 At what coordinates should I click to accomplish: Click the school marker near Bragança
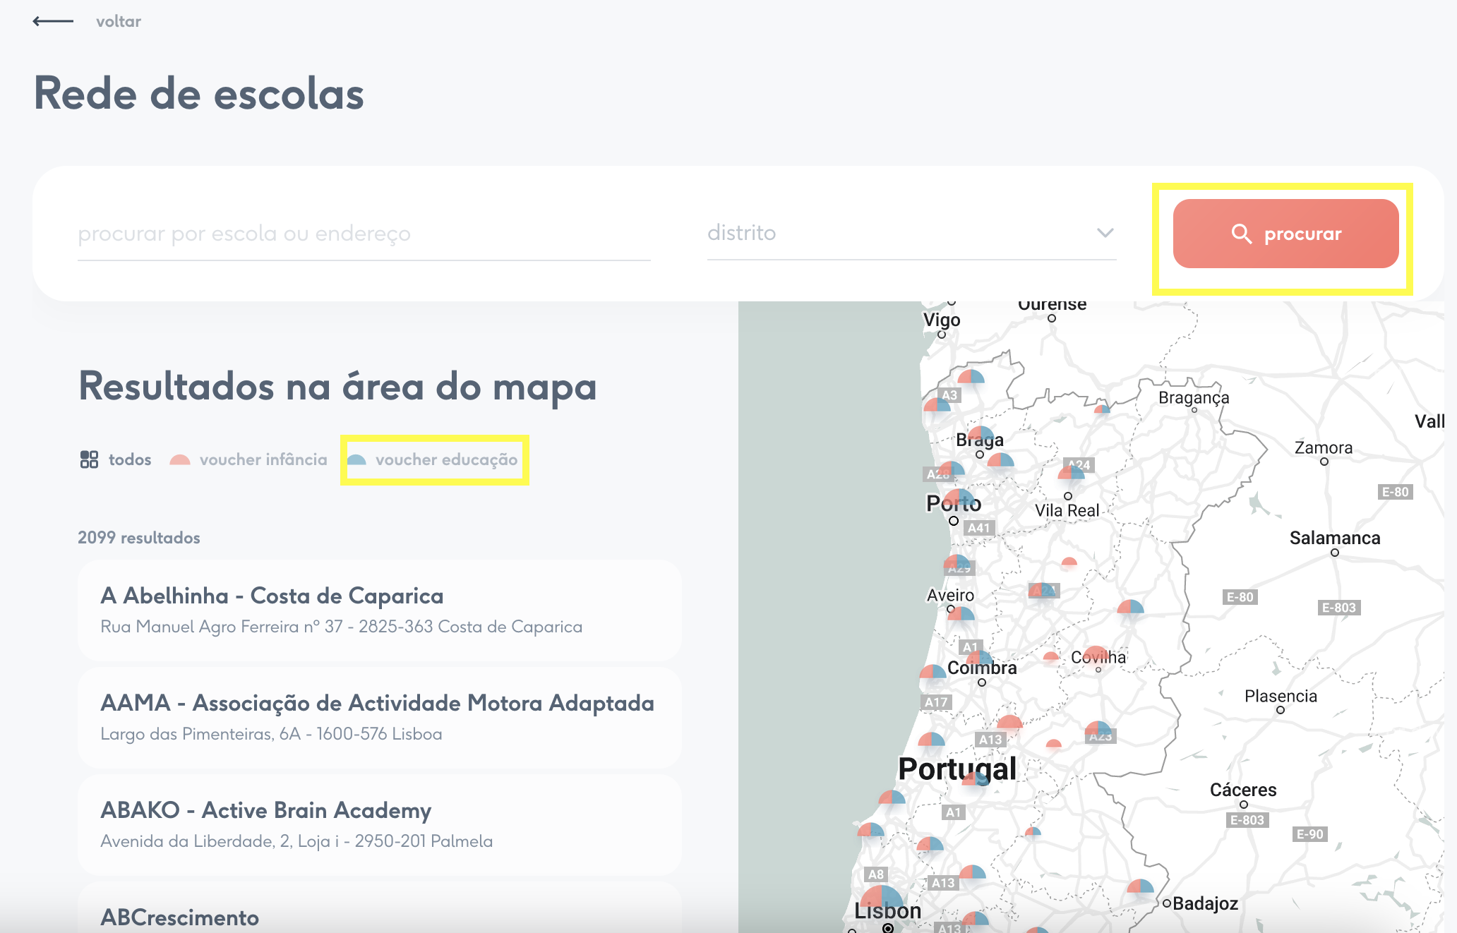(x=1102, y=409)
